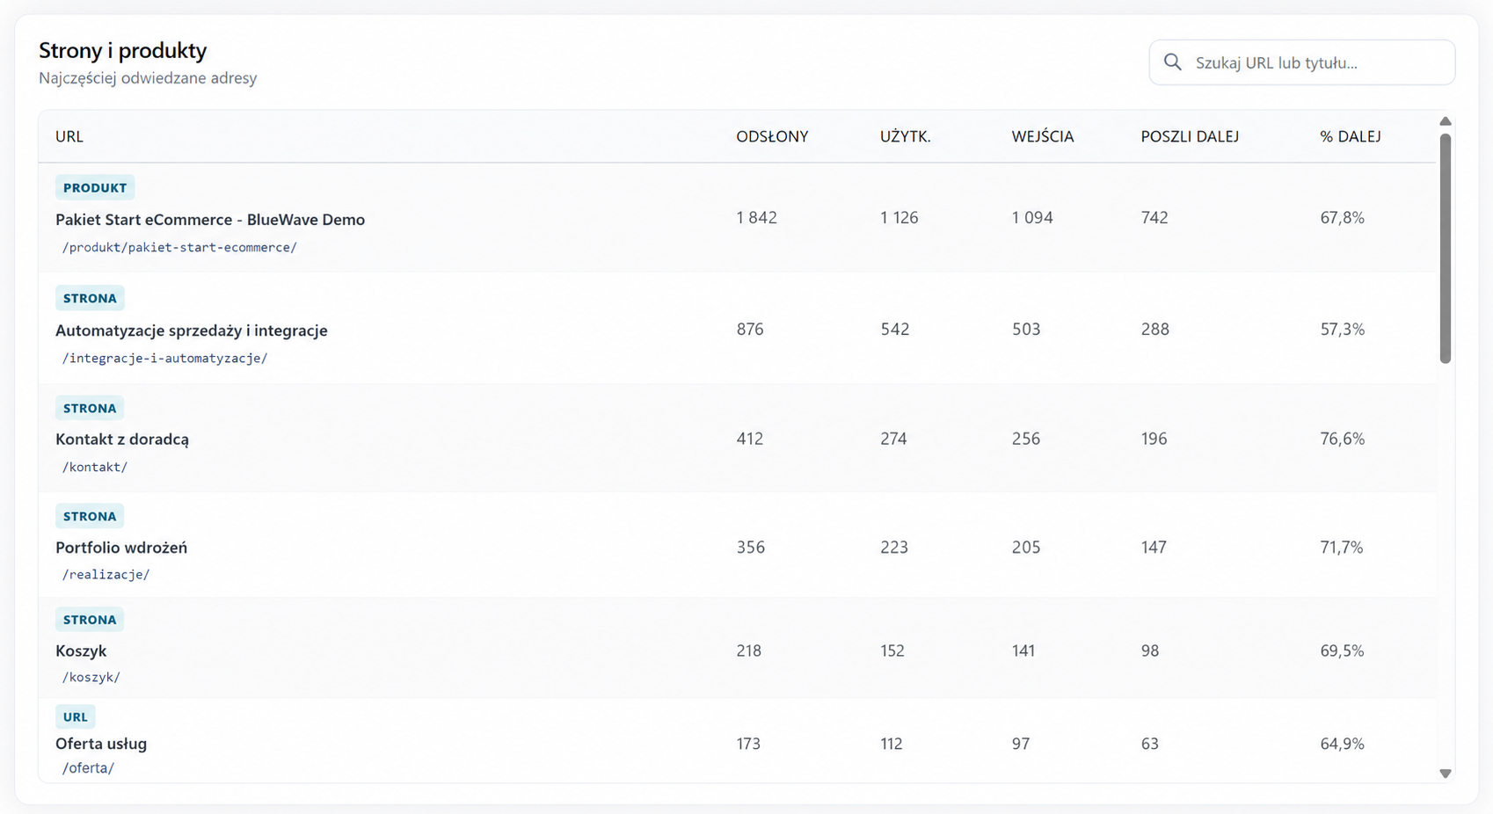Sort by the ODSŁONY column header
The height and width of the screenshot is (814, 1493).
(x=772, y=136)
